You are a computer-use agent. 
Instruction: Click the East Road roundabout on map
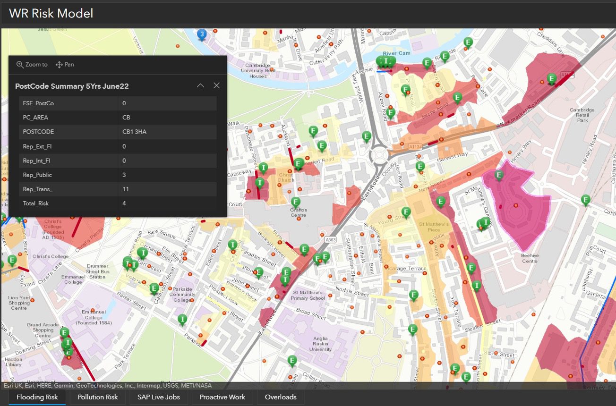click(380, 155)
